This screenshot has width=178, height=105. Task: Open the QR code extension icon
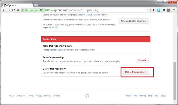(169, 10)
